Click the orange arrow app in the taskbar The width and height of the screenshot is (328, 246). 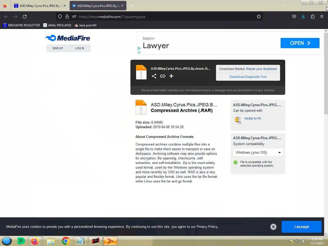[110, 241]
